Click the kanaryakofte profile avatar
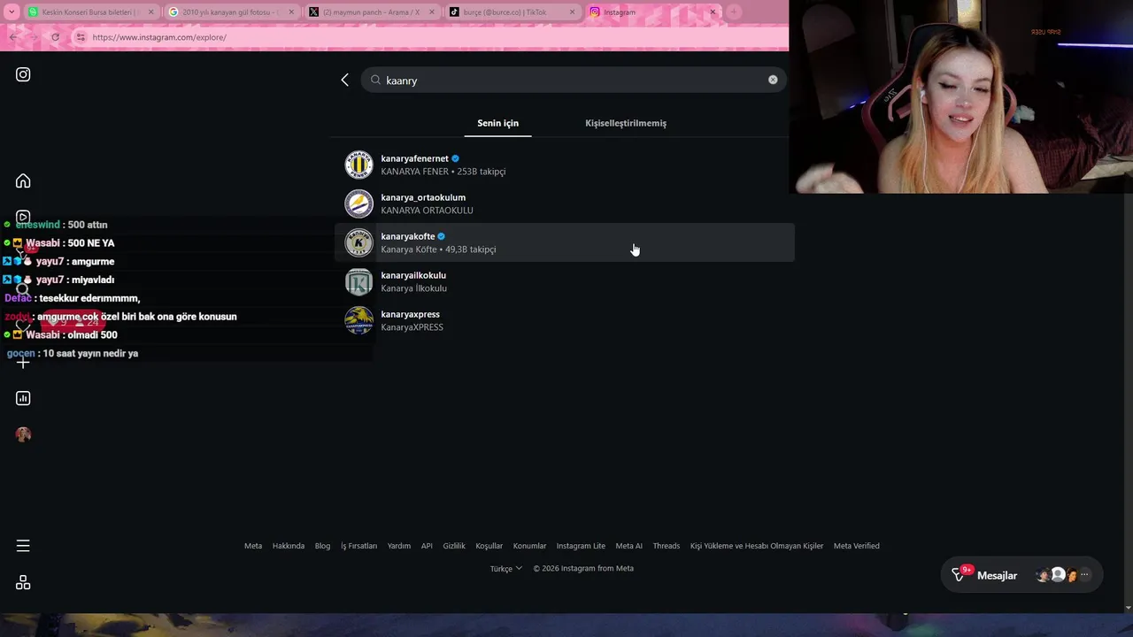Screen dimensions: 1133x637 358,242
